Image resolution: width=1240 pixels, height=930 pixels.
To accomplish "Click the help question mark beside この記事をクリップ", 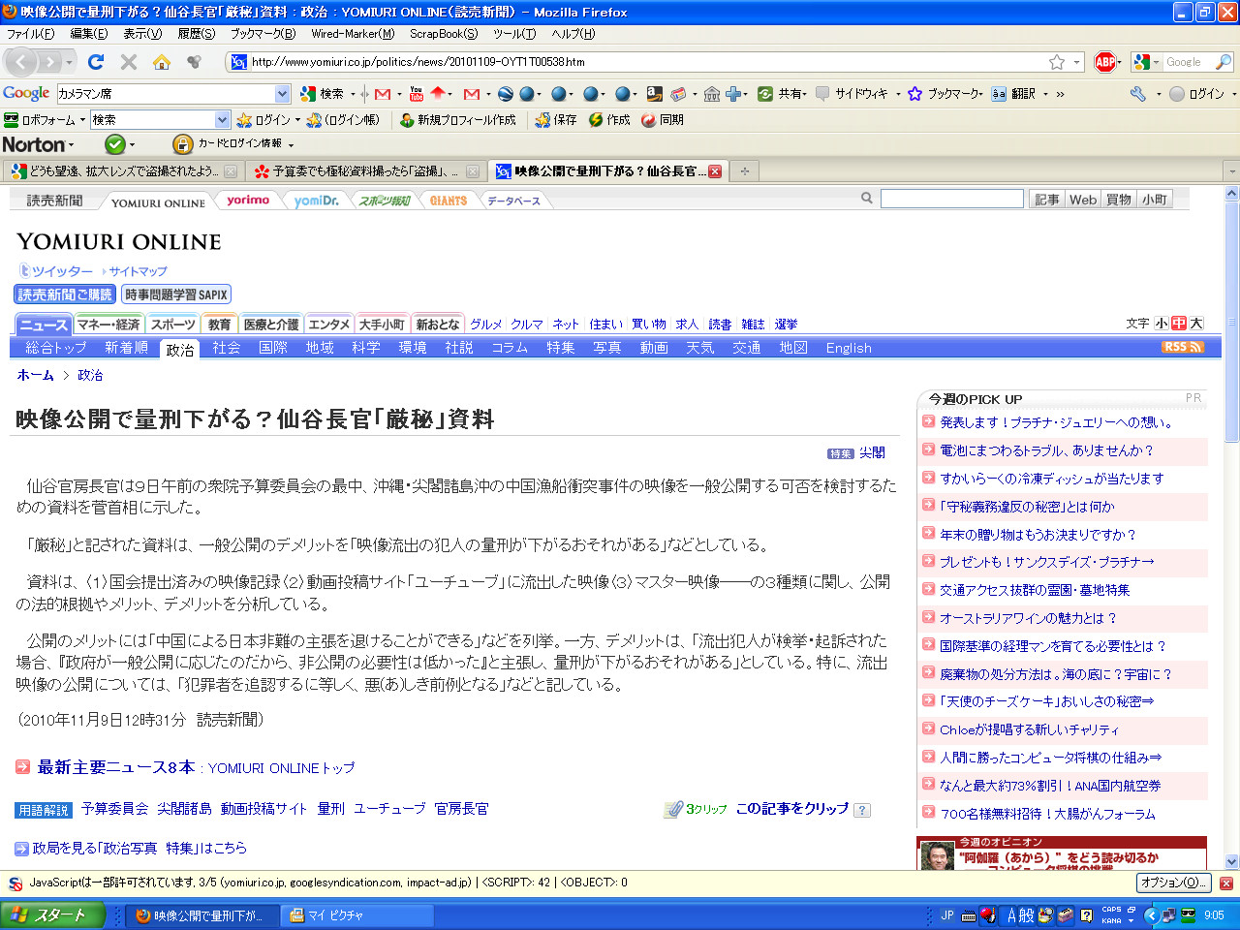I will (862, 810).
